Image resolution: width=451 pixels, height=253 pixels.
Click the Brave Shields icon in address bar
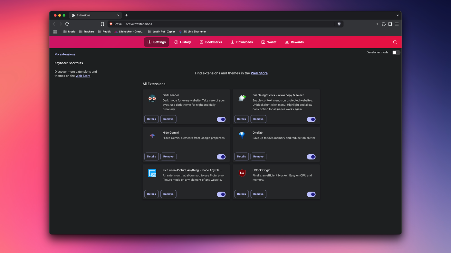pos(339,24)
